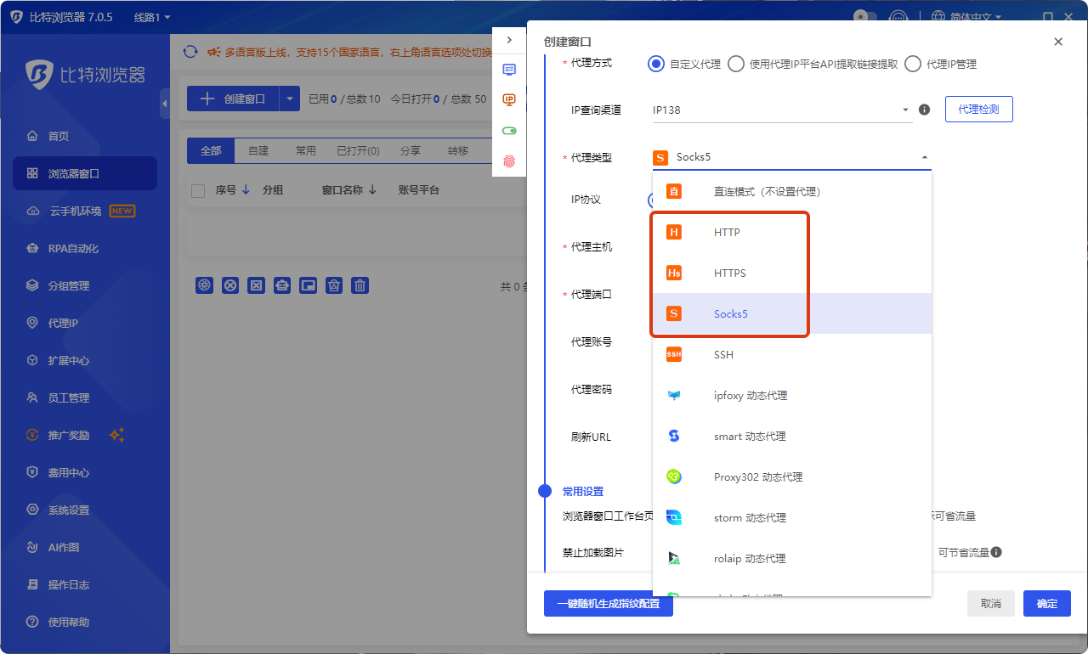Select the 自定义代理 radio button
Image resolution: width=1088 pixels, height=654 pixels.
tap(655, 64)
